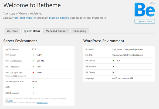Click the Site URL value

point(127,55)
